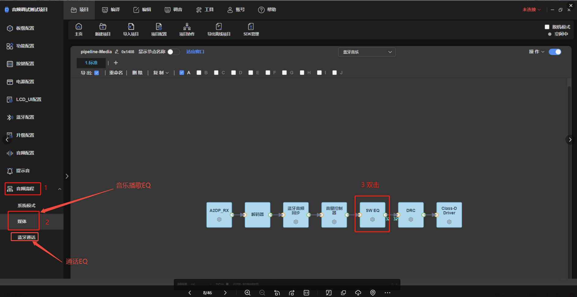Open the 调音 menu
The height and width of the screenshot is (297, 577).
174,10
